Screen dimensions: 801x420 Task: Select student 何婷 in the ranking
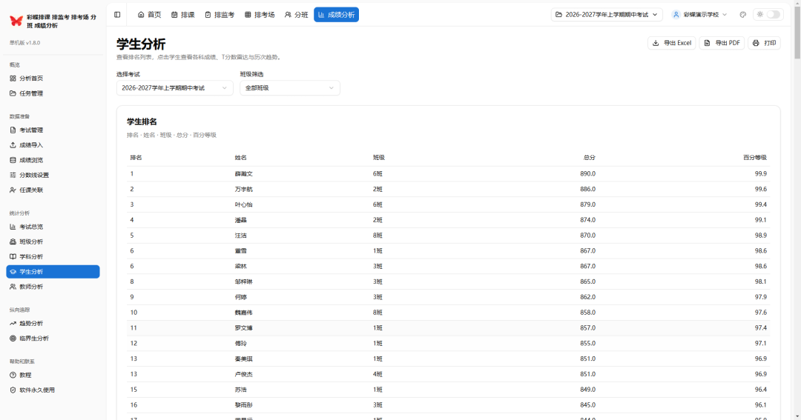(240, 297)
